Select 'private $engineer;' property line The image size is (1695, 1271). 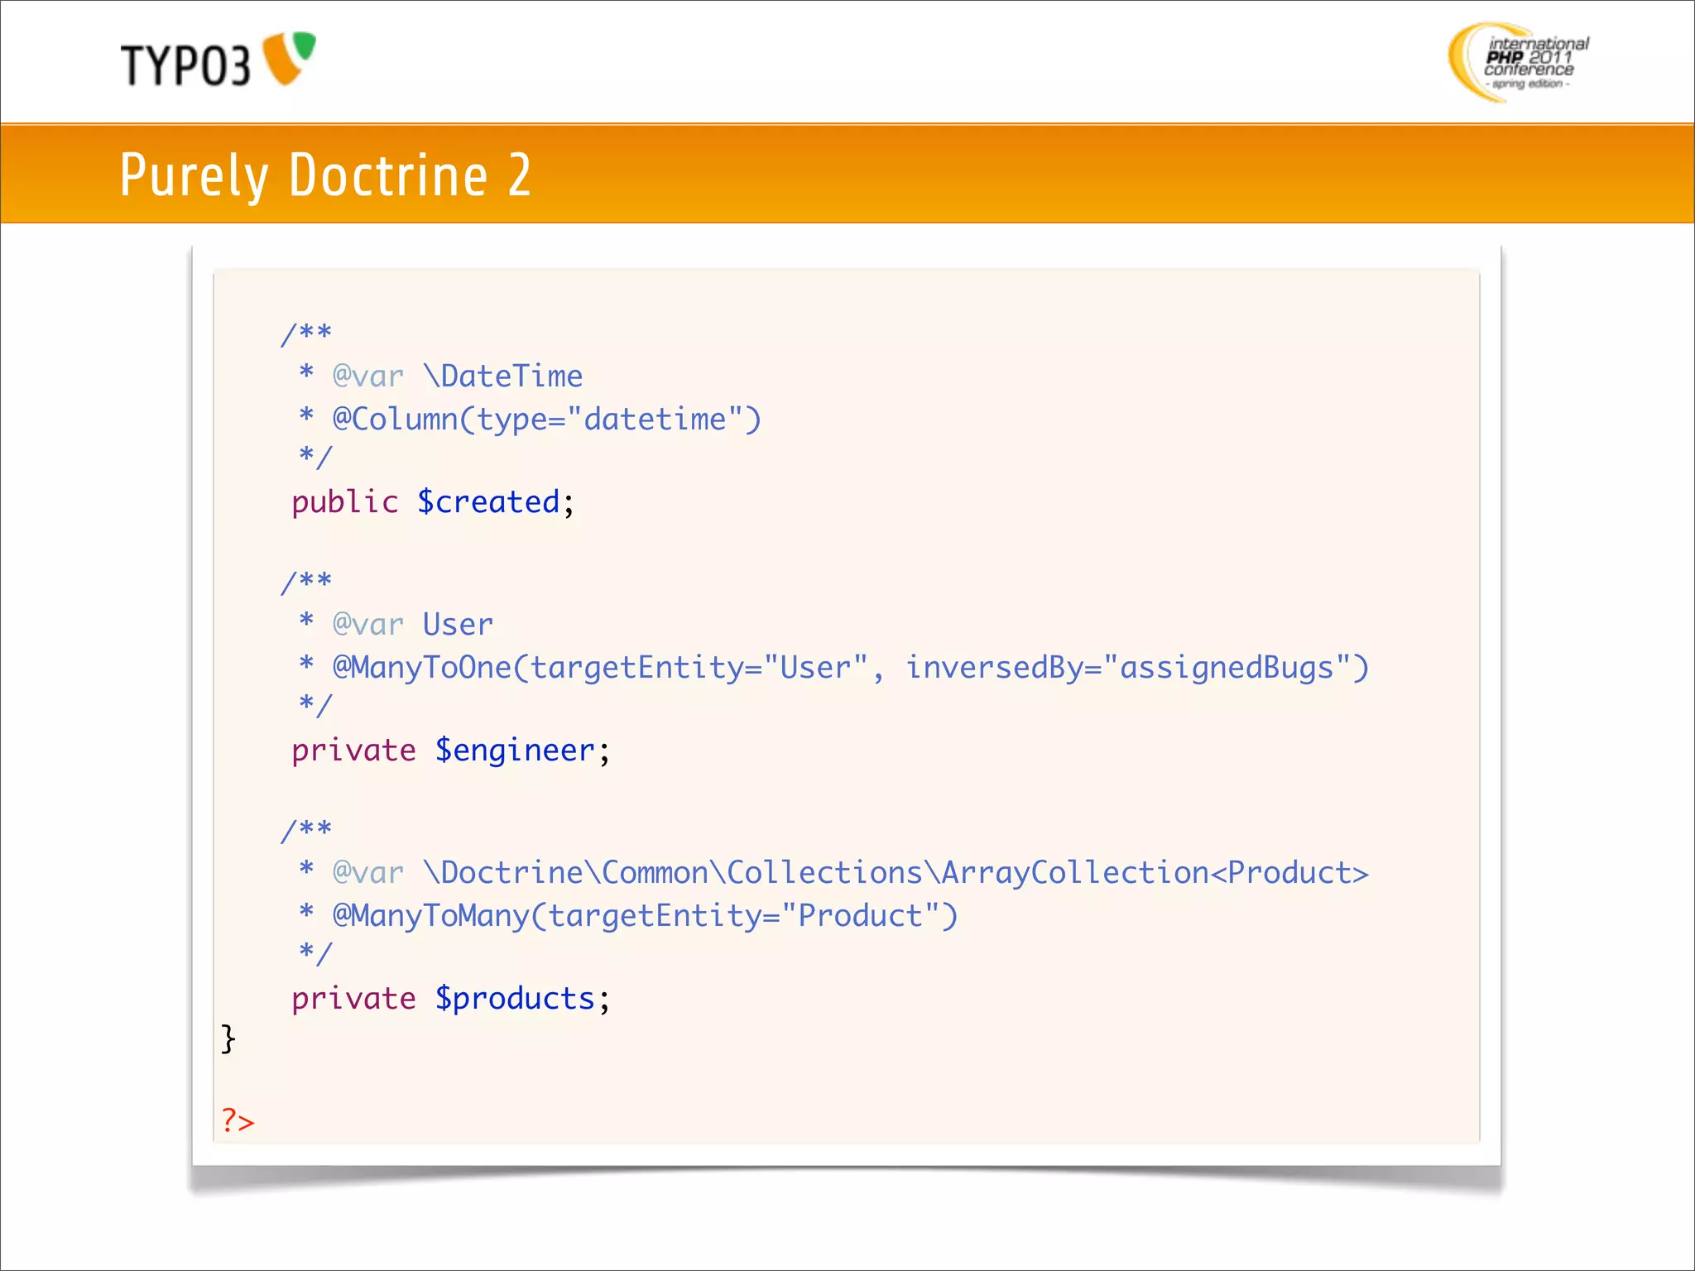tap(451, 751)
